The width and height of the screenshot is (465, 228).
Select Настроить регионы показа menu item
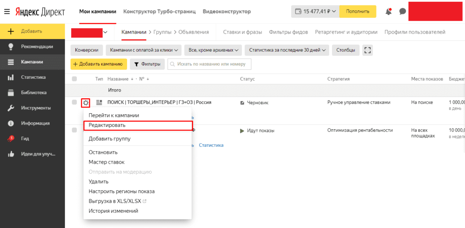(138, 191)
